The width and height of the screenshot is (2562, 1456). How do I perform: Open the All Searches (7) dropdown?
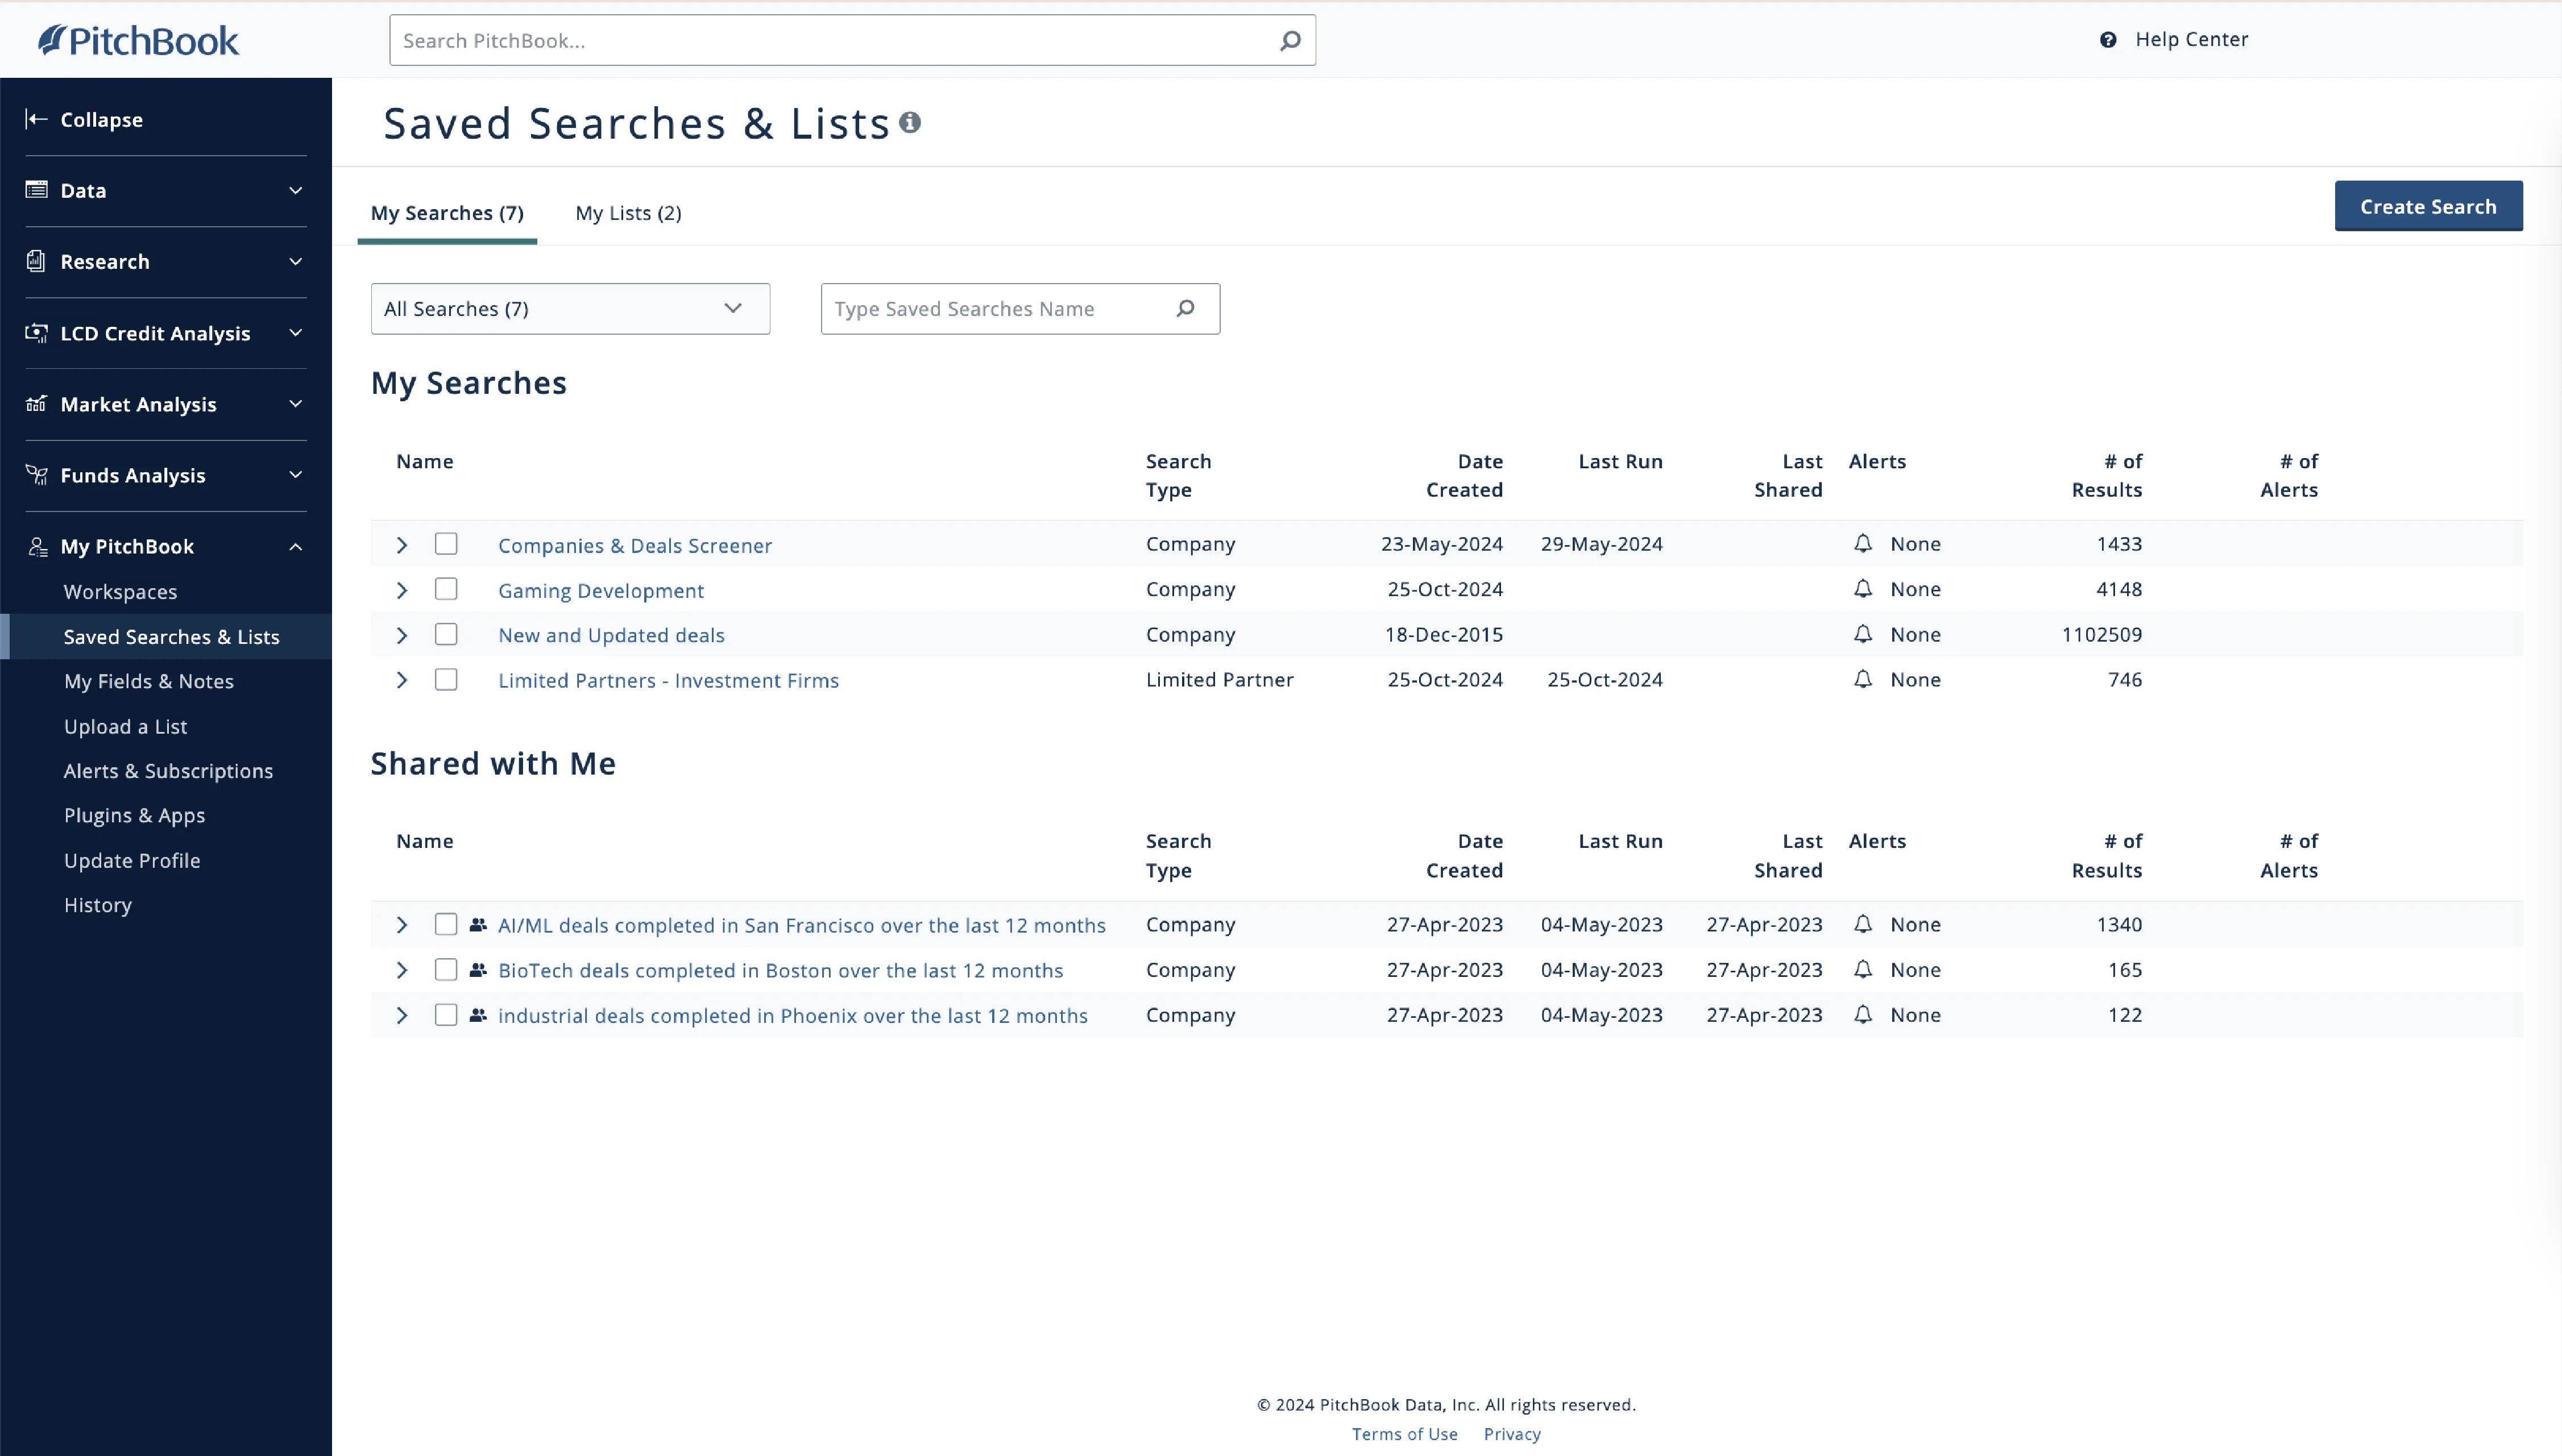pyautogui.click(x=570, y=308)
